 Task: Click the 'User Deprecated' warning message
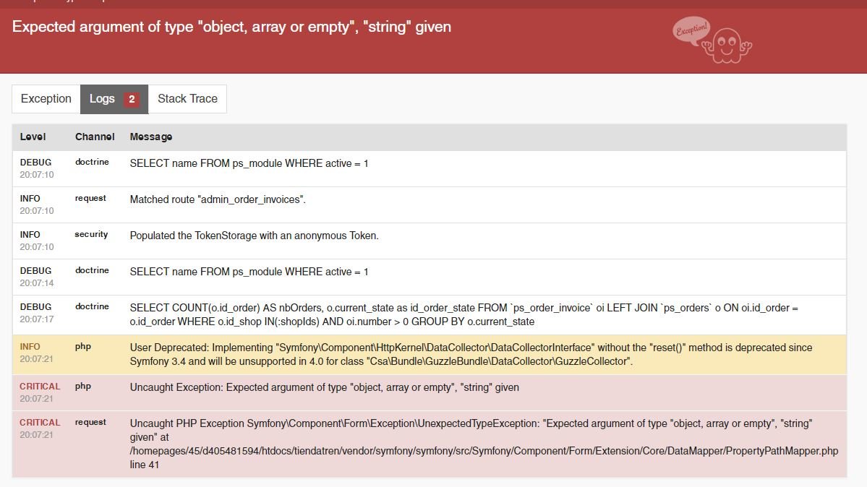click(x=471, y=354)
